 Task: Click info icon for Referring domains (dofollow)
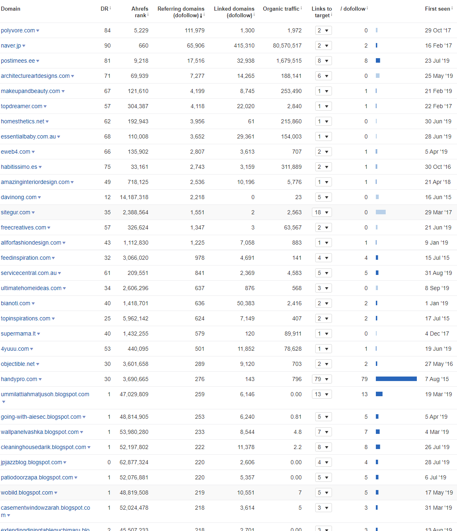(x=204, y=14)
